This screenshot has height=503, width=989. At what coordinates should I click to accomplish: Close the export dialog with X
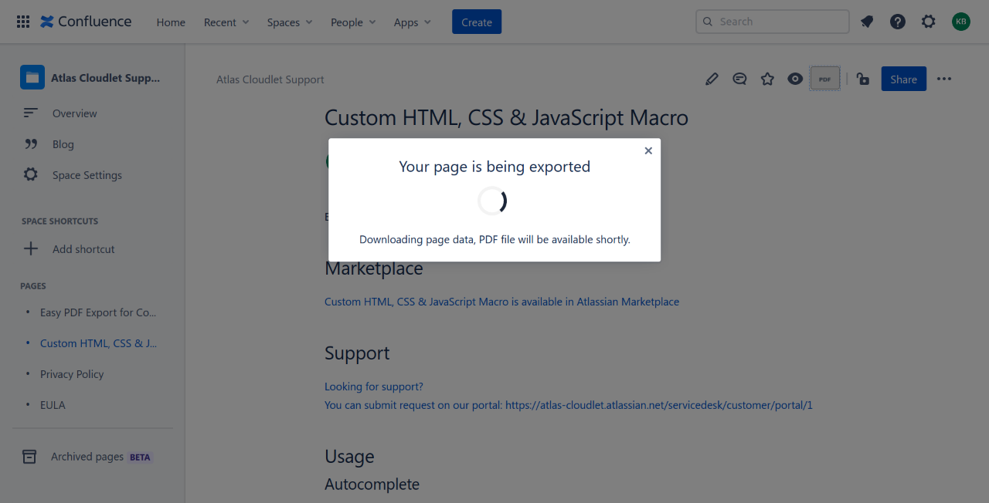click(x=648, y=150)
